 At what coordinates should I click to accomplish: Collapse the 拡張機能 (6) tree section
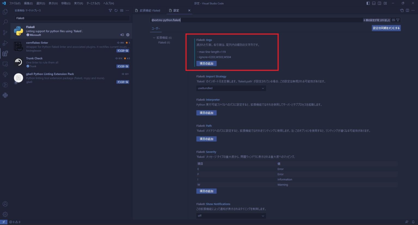(154, 37)
